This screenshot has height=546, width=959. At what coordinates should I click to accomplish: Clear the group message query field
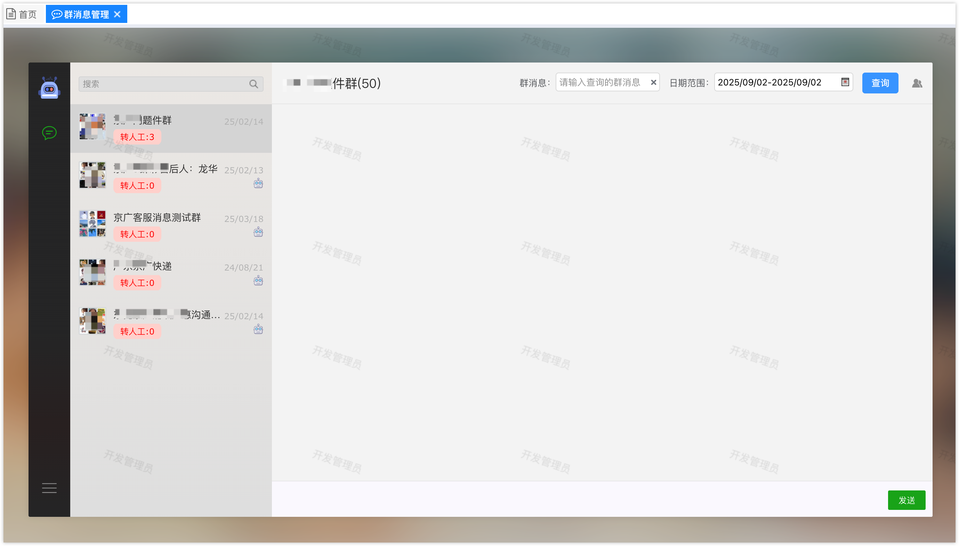(x=653, y=83)
